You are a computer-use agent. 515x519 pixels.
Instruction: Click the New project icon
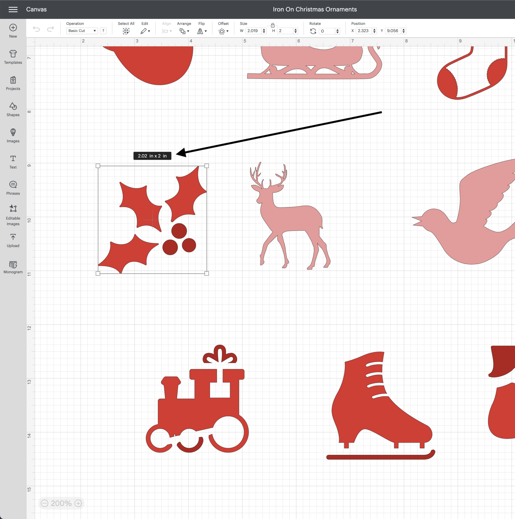[13, 28]
